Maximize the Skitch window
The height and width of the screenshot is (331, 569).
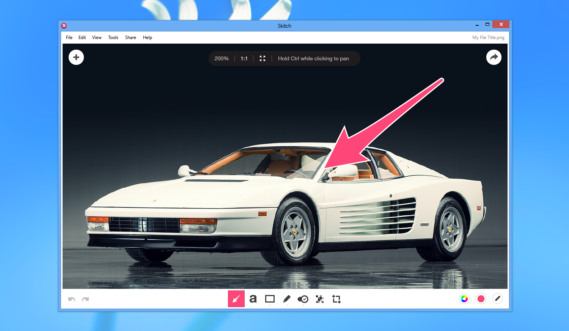[487, 24]
